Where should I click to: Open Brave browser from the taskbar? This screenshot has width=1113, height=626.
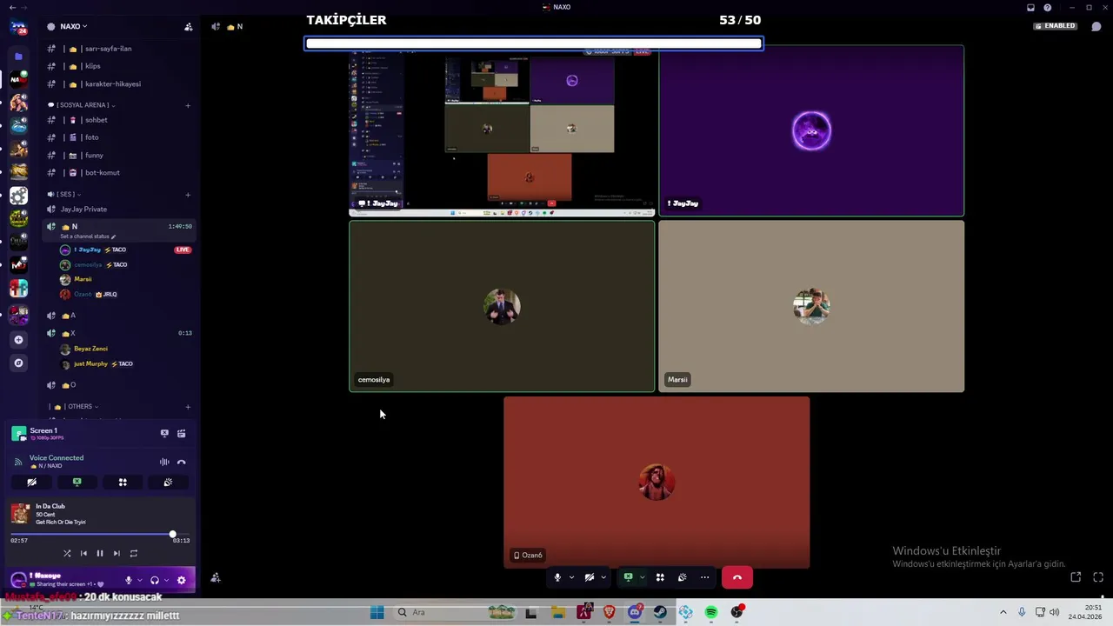tap(610, 612)
